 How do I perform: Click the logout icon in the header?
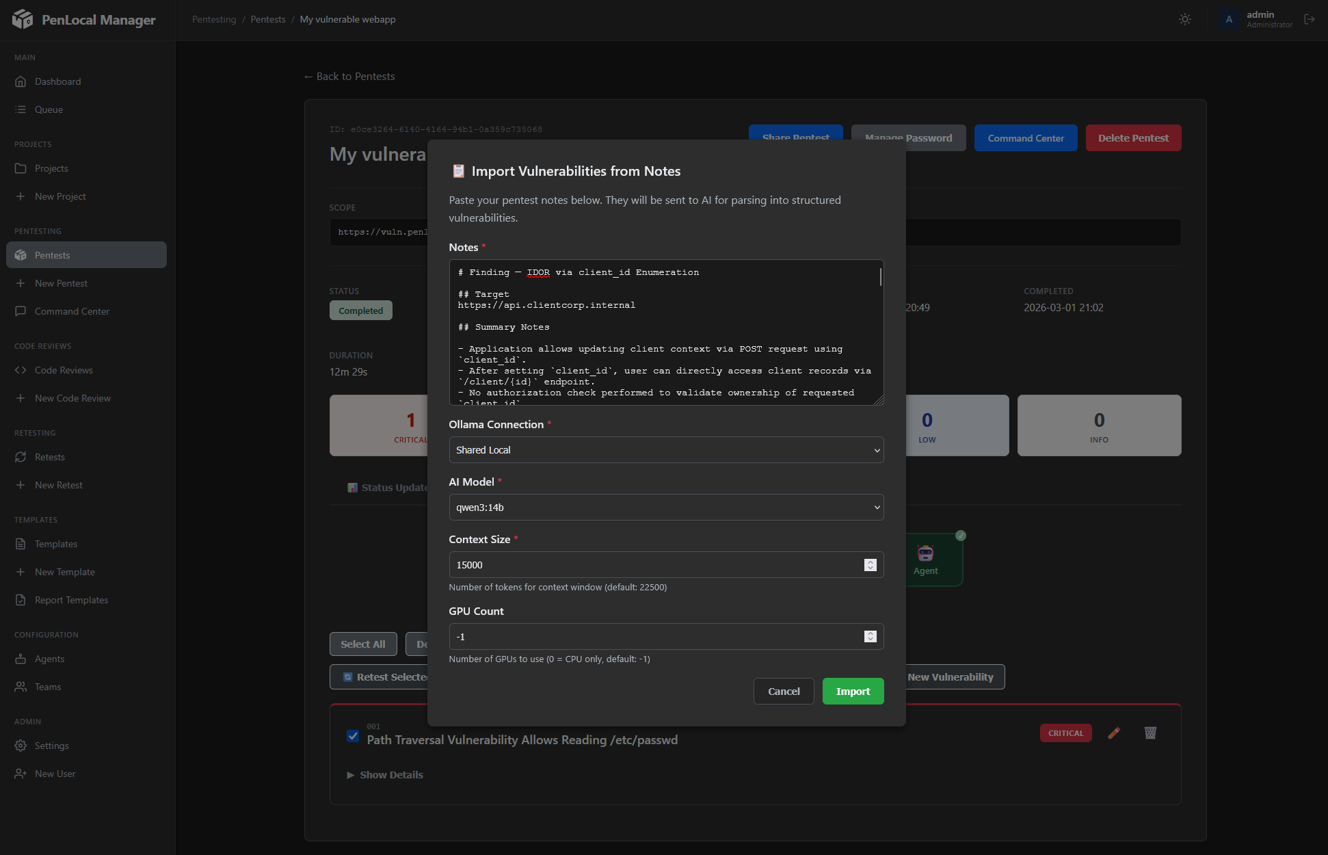pyautogui.click(x=1310, y=19)
